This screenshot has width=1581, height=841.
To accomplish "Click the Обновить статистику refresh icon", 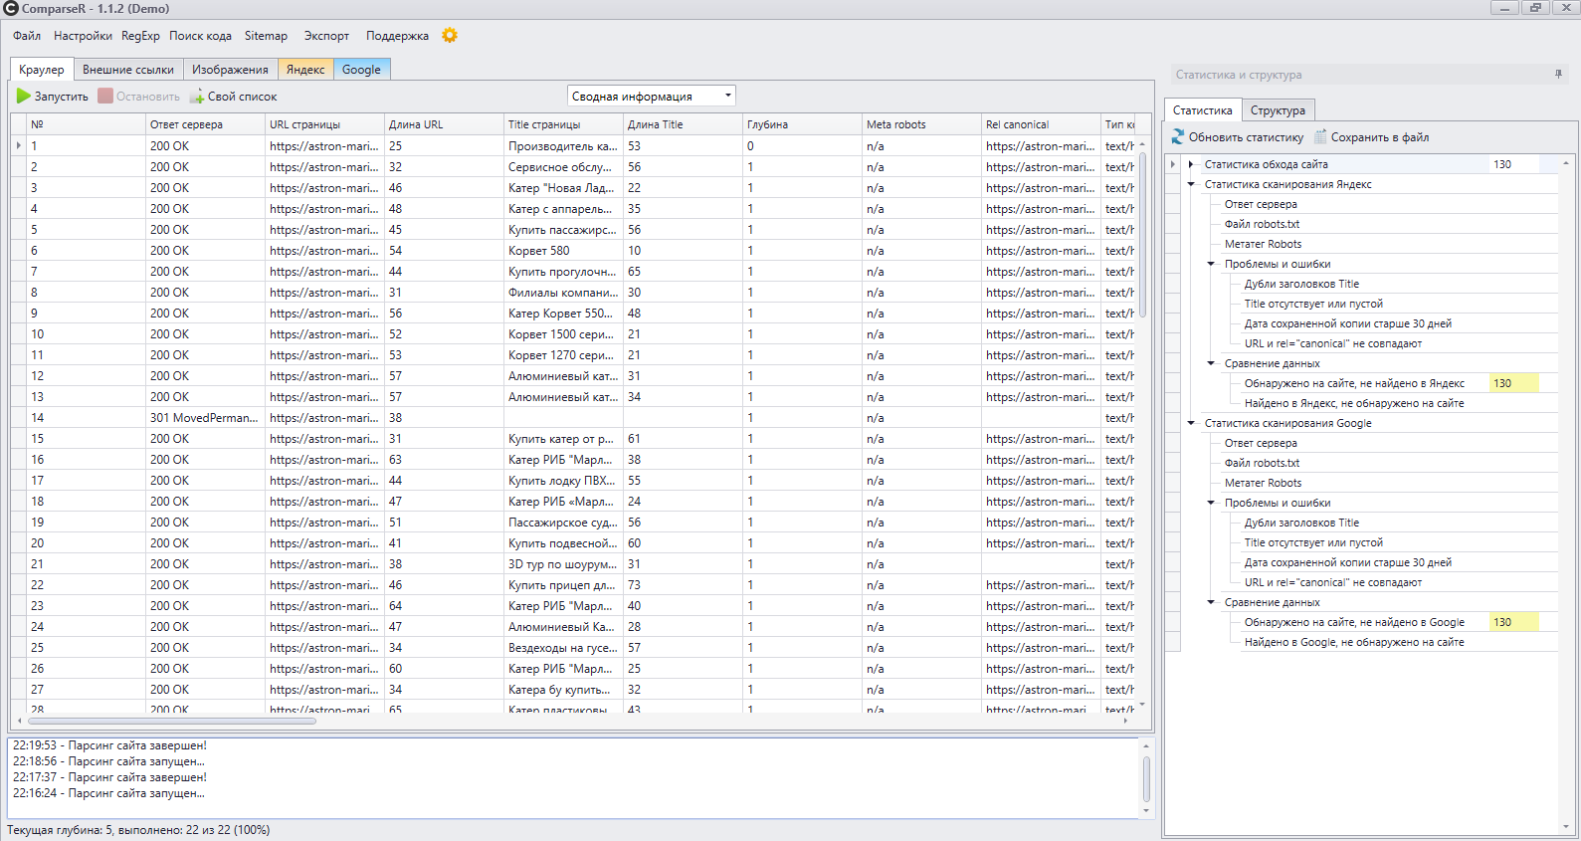I will pos(1178,137).
